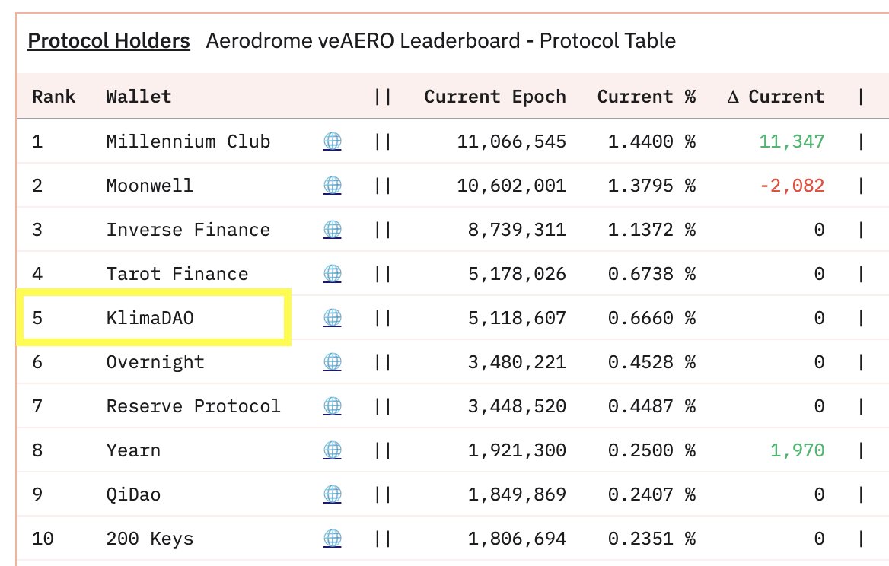Click the Rank column header
Screen dimensions: 889x566
point(54,97)
